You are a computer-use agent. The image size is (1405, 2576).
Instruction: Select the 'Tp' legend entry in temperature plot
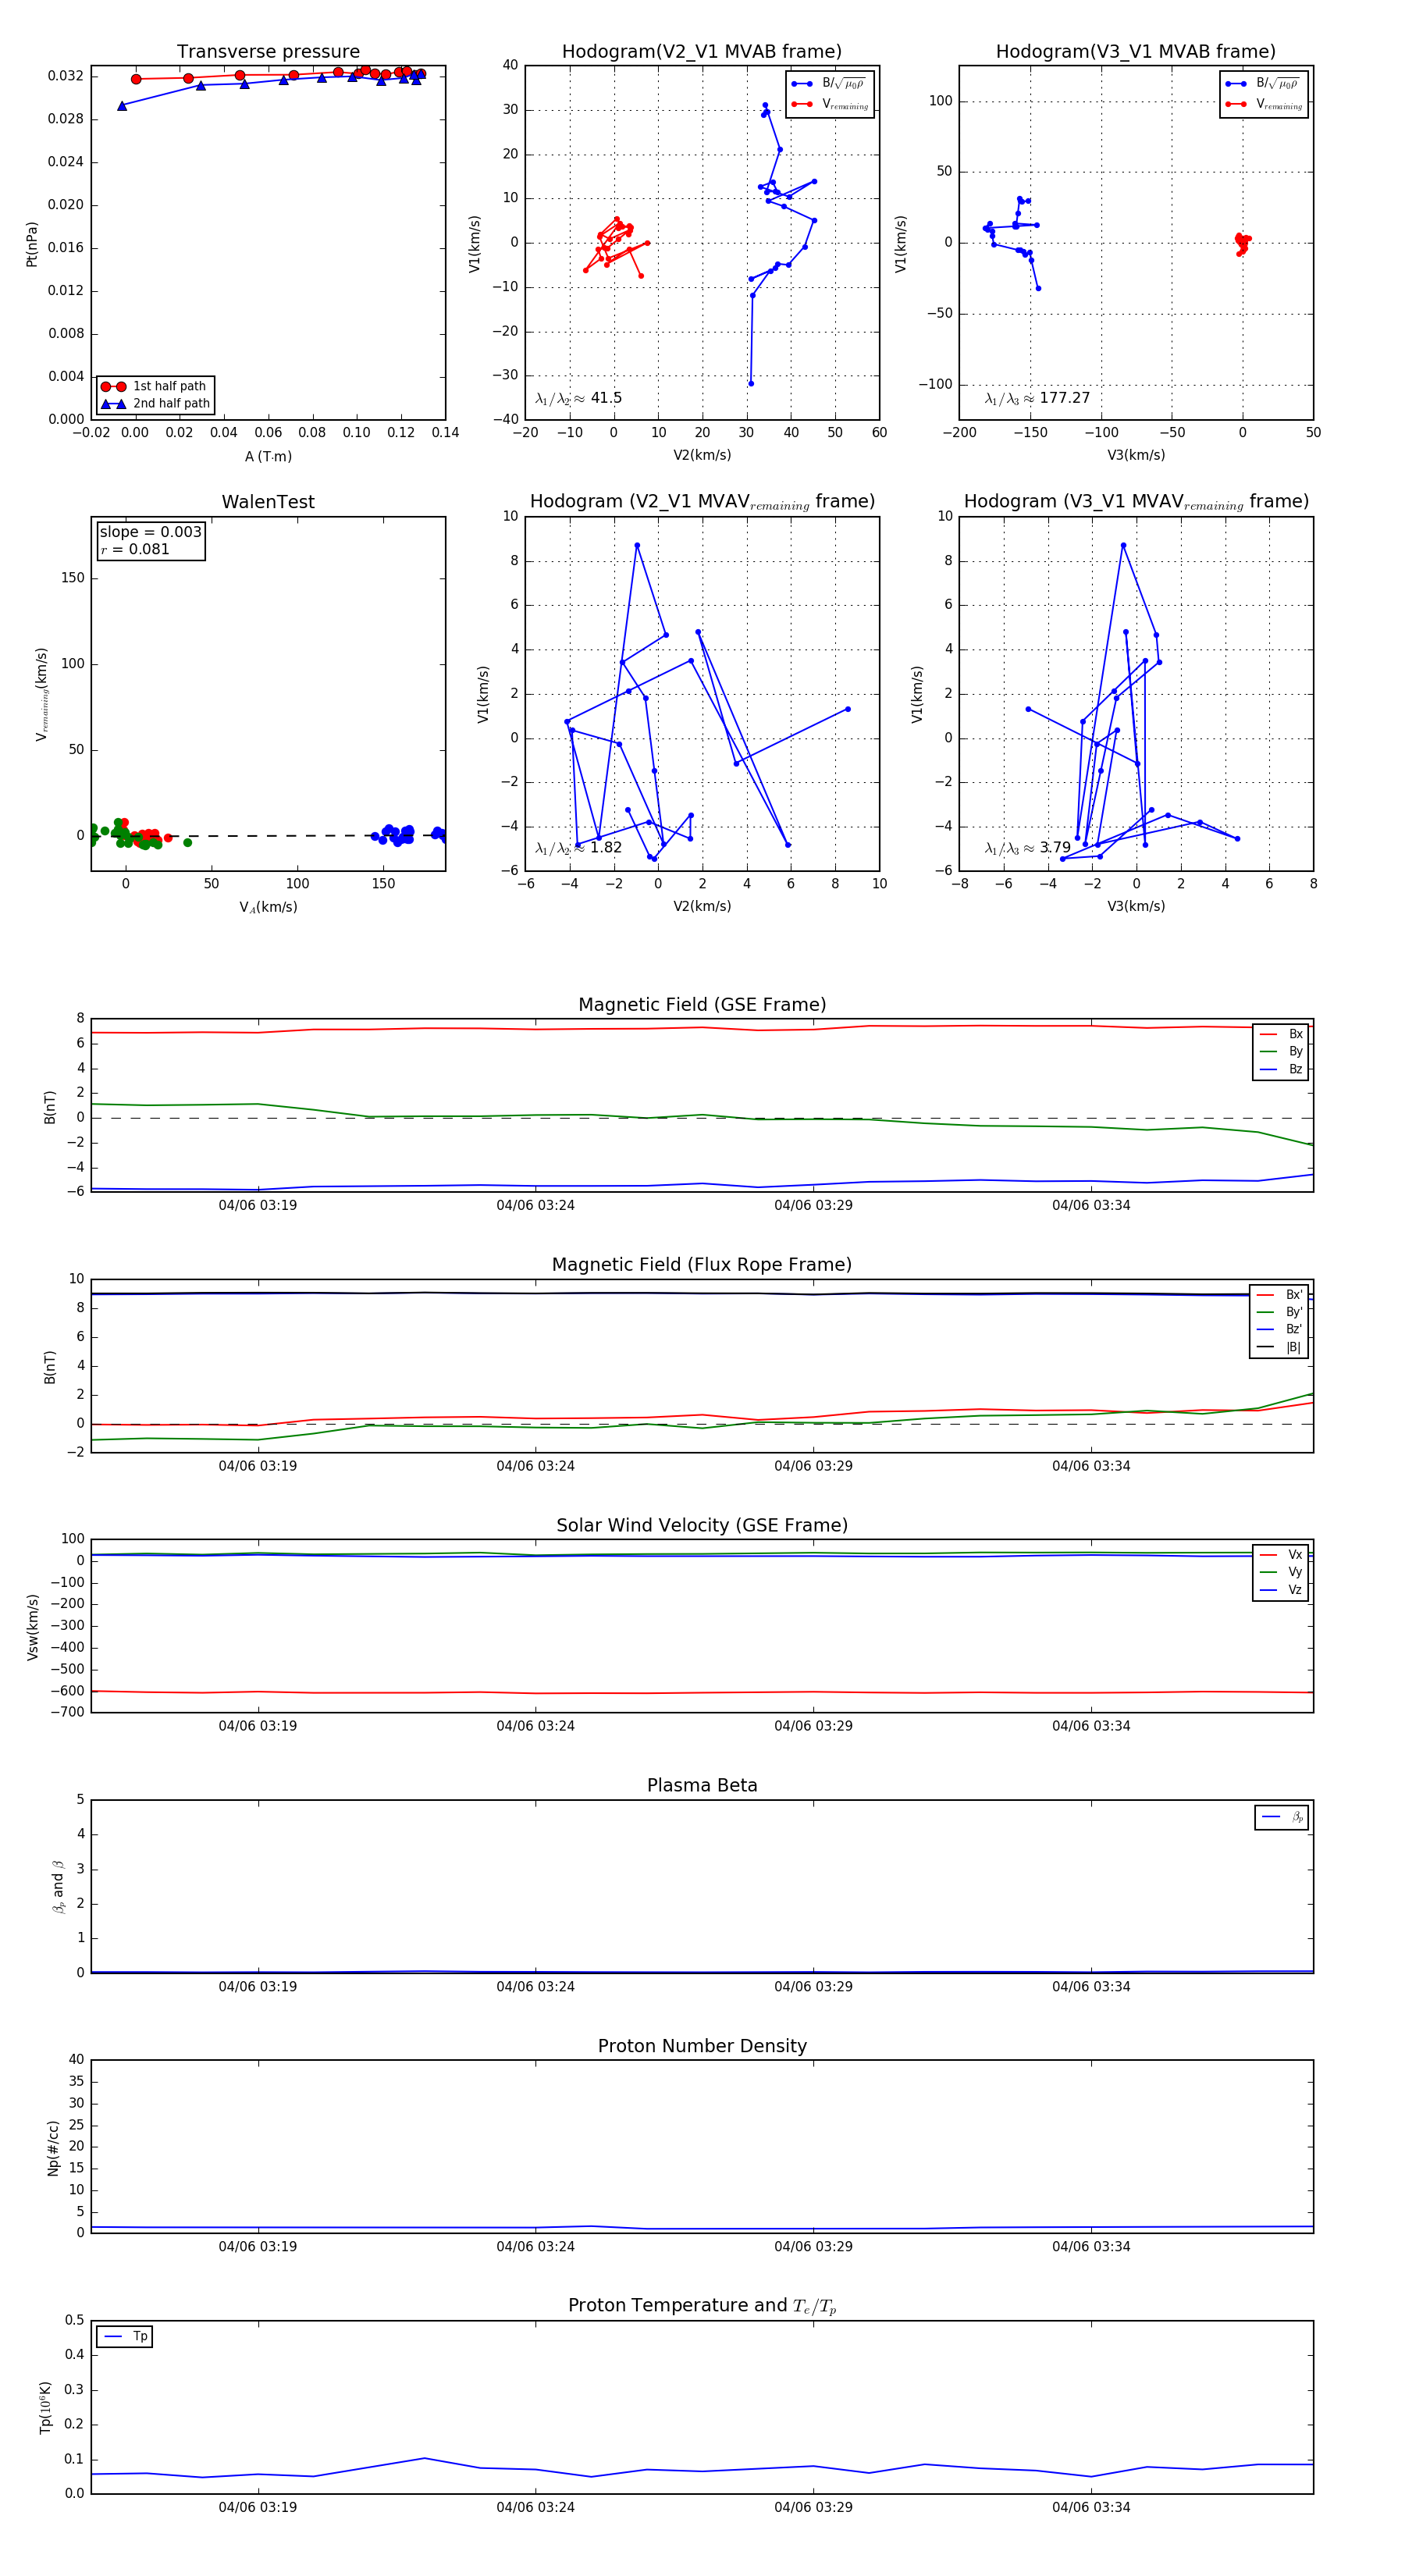[125, 2337]
